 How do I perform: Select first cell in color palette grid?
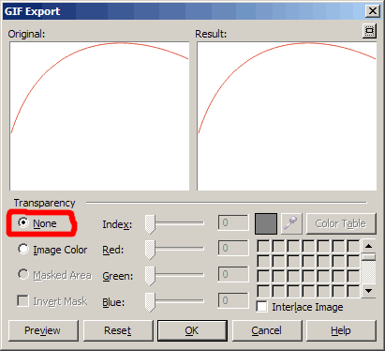(x=263, y=246)
